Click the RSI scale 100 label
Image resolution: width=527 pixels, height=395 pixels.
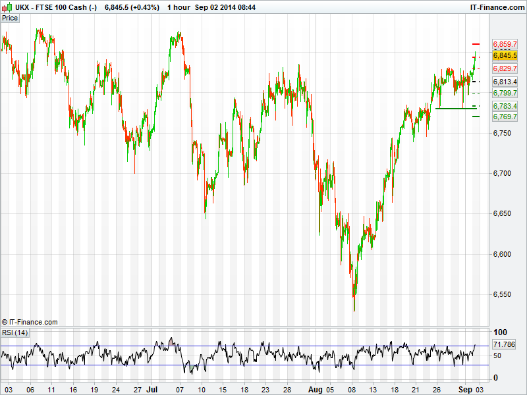[x=500, y=332]
